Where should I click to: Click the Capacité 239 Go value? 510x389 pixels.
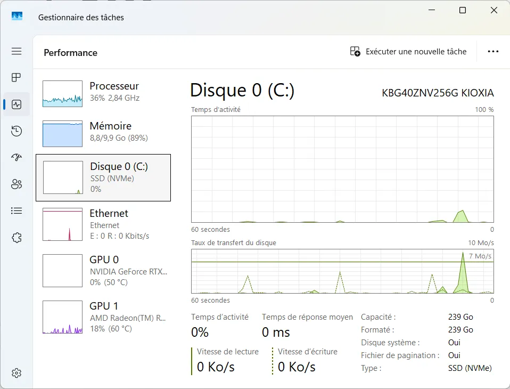pos(460,317)
